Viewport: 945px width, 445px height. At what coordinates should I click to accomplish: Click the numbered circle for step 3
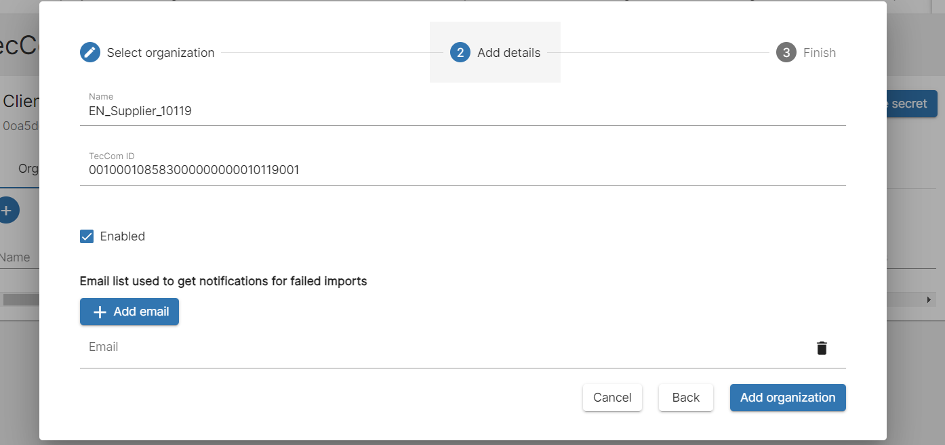785,51
